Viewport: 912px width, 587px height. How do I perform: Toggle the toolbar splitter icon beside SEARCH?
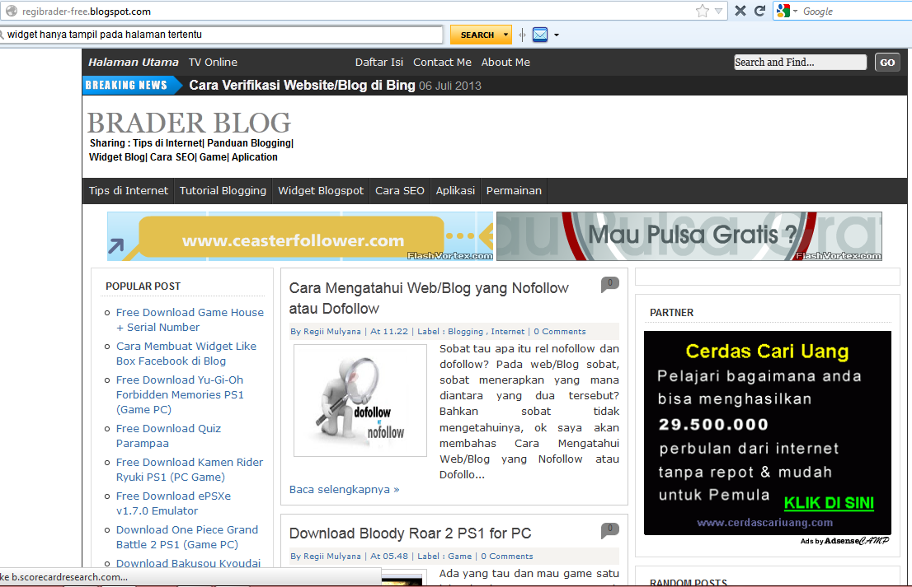522,35
